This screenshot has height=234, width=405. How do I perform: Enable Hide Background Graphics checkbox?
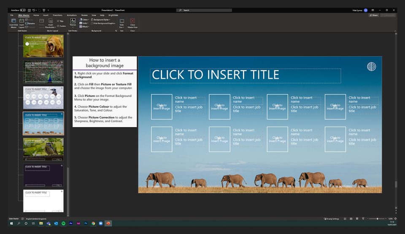point(92,23)
